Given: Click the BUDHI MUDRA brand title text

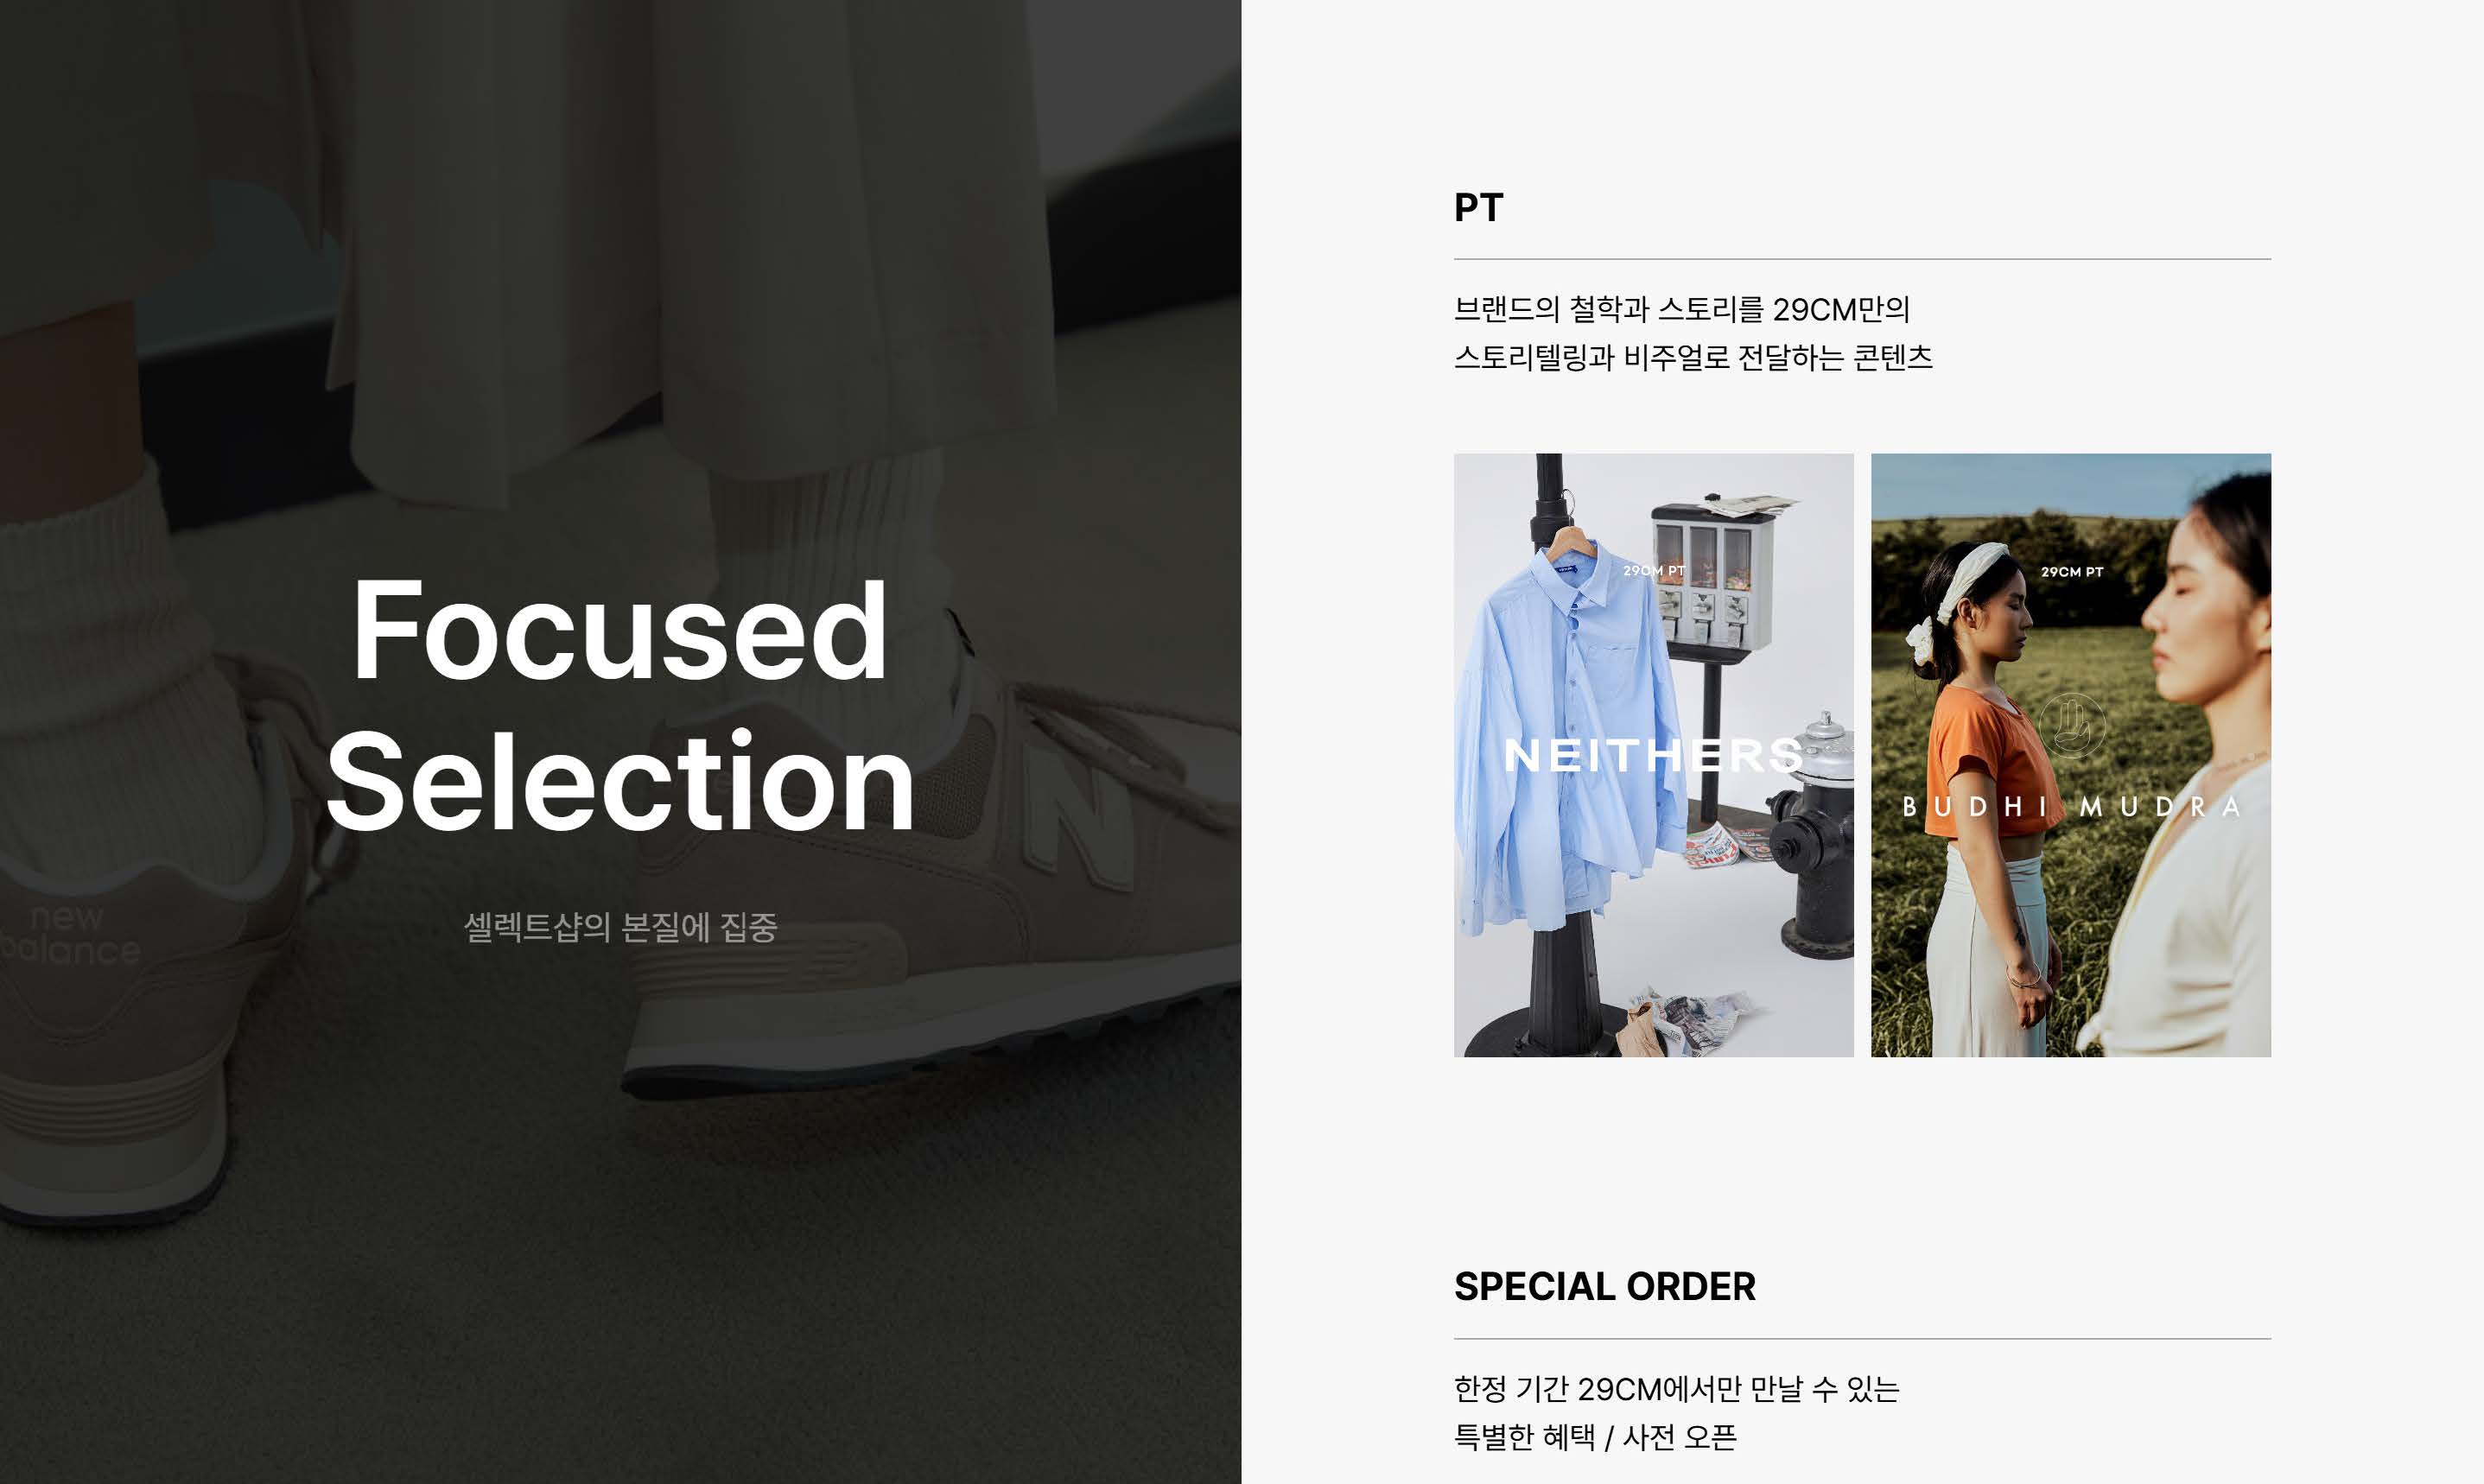Looking at the screenshot, I should pos(2071,807).
